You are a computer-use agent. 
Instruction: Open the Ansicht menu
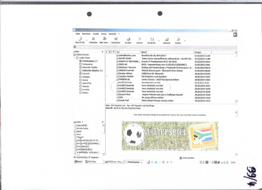pos(96,34)
